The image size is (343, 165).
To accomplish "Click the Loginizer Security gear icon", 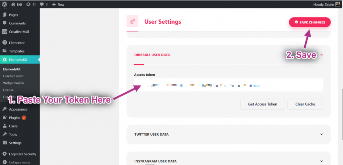I will coord(5,154).
